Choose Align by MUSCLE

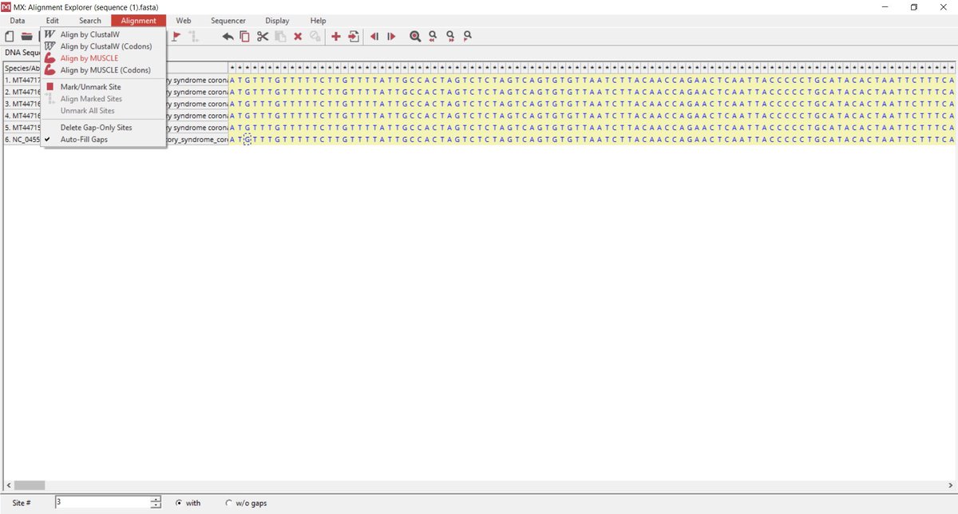point(89,58)
